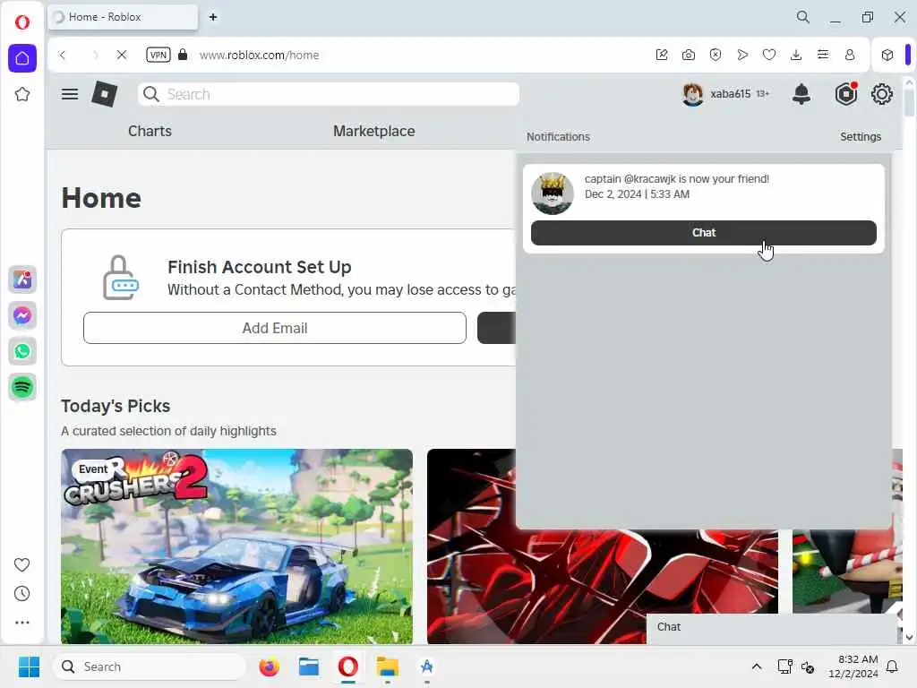Open browsing history clock icon
Viewport: 917px width, 688px height.
(x=21, y=594)
